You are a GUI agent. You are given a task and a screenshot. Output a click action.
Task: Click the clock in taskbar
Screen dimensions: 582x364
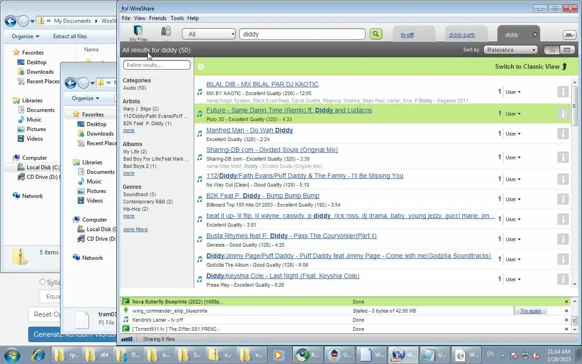pos(559,355)
